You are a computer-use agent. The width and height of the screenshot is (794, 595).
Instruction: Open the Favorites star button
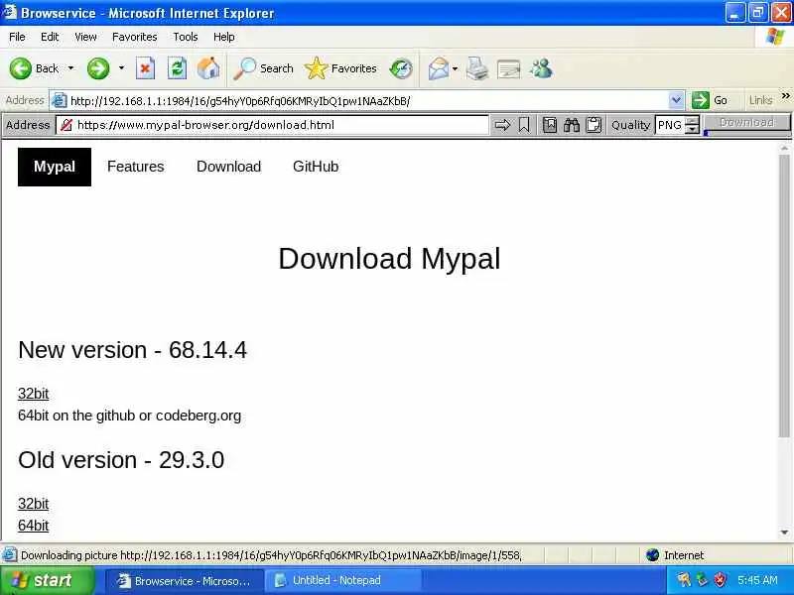click(x=340, y=68)
